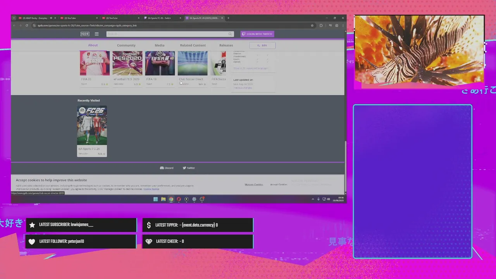496x279 pixels.
Task: Open File Explorer from the taskbar
Action: [x=163, y=199]
